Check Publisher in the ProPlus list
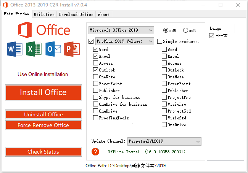Image resolution: width=248 pixels, height=173 pixels. (95, 90)
